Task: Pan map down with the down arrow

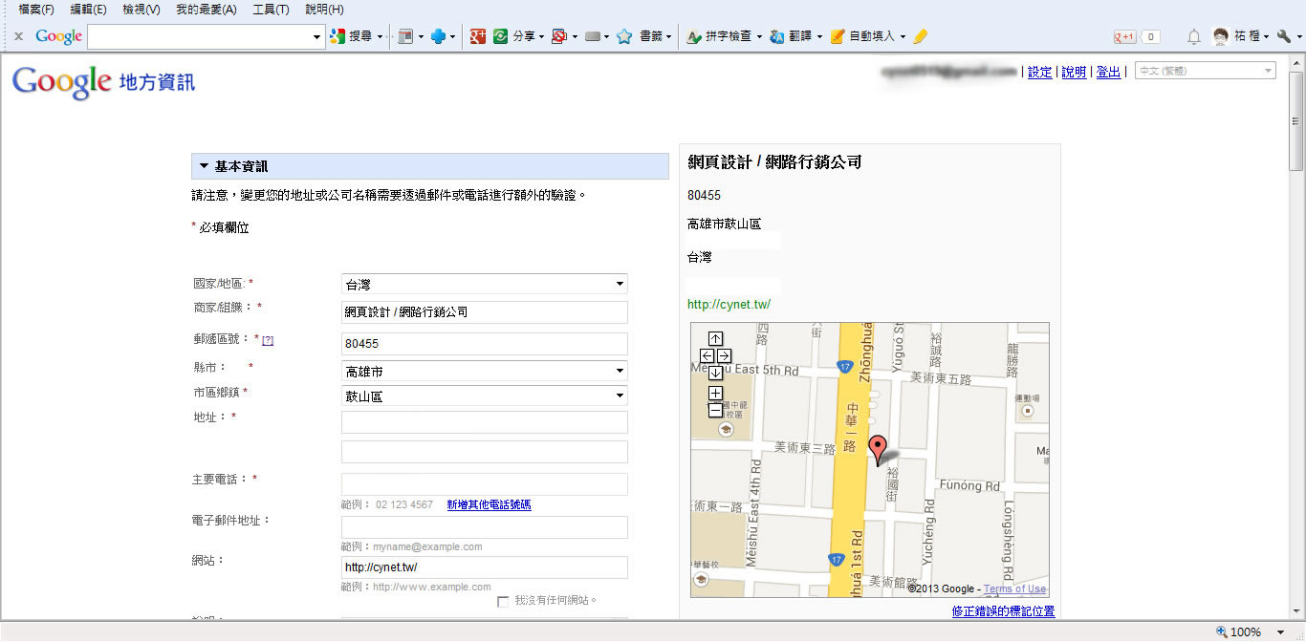Action: (x=715, y=373)
